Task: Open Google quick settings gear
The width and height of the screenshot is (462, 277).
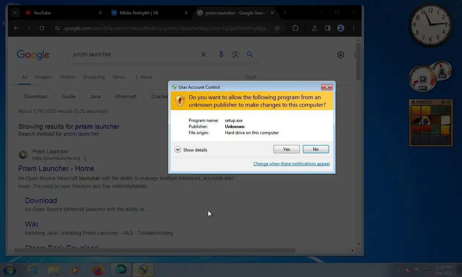Action: click(x=340, y=55)
